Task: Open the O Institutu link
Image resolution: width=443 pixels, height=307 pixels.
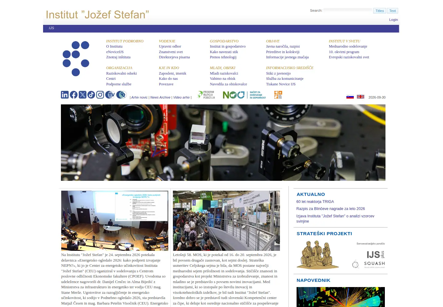Action: click(114, 46)
